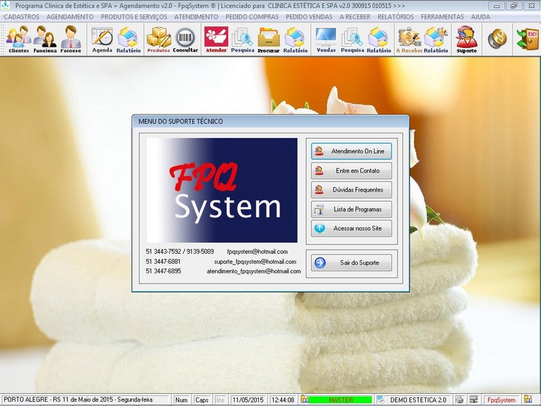Click the computer icon in status bar
The image size is (541, 406).
pos(474,399)
